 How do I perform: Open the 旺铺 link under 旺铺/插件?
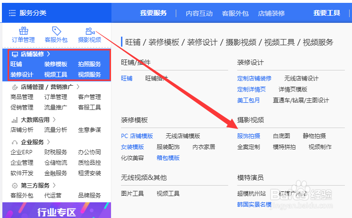click(x=127, y=79)
